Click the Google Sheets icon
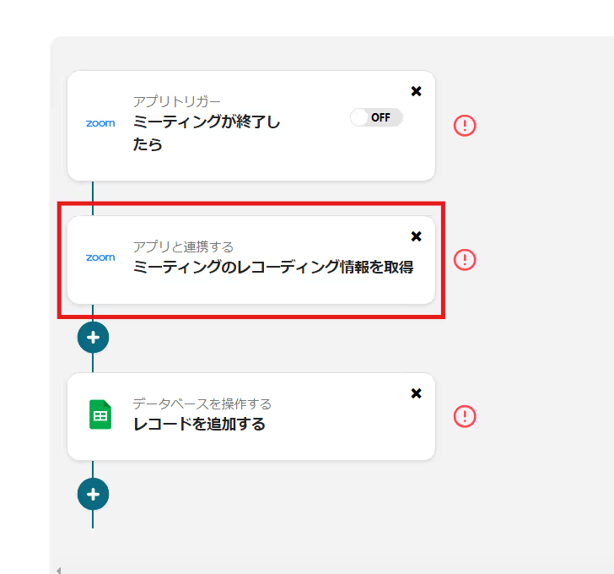The image size is (614, 574). coord(100,415)
